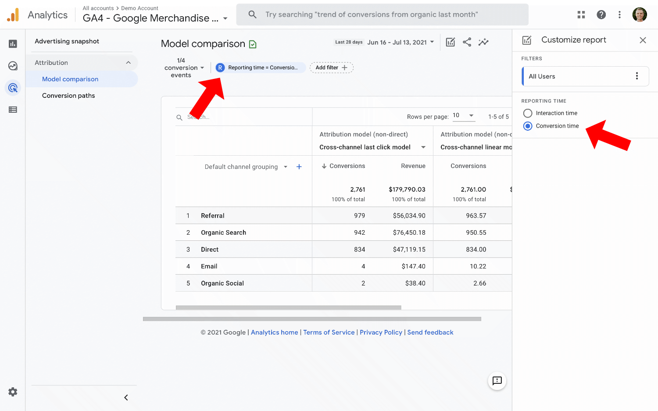Open the Privacy Policy link
Screen dimensions: 658x411
[381, 332]
